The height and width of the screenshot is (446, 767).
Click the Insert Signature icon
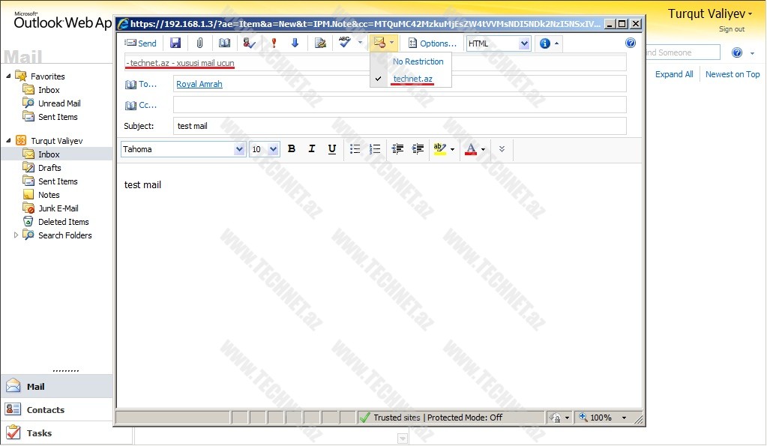pyautogui.click(x=320, y=43)
